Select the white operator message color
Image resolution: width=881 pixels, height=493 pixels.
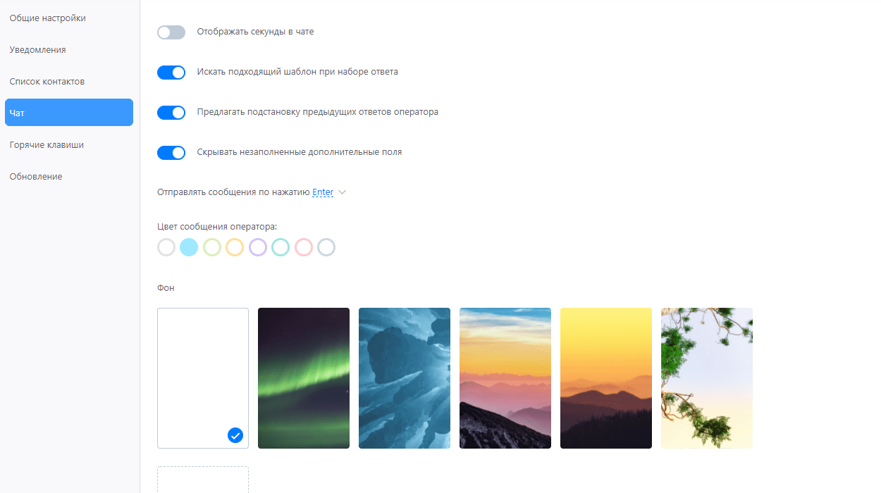coord(166,247)
